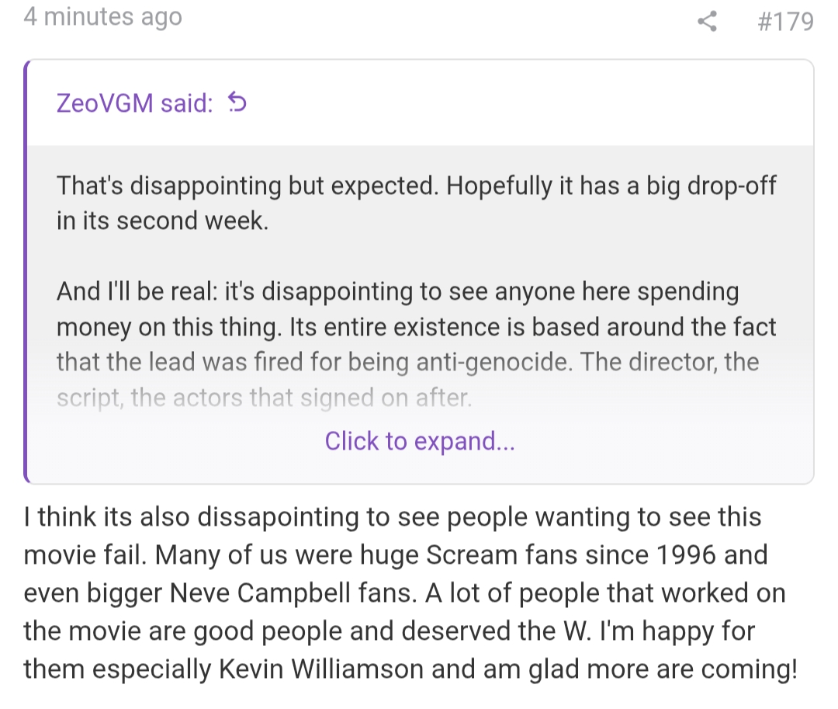The image size is (838, 709).
Task: Open the post number #179 permalink
Action: click(785, 20)
